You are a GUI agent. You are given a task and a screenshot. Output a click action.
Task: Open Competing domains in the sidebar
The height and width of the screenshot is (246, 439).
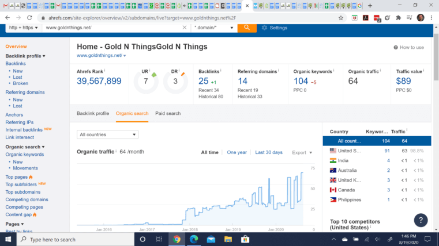click(x=27, y=199)
